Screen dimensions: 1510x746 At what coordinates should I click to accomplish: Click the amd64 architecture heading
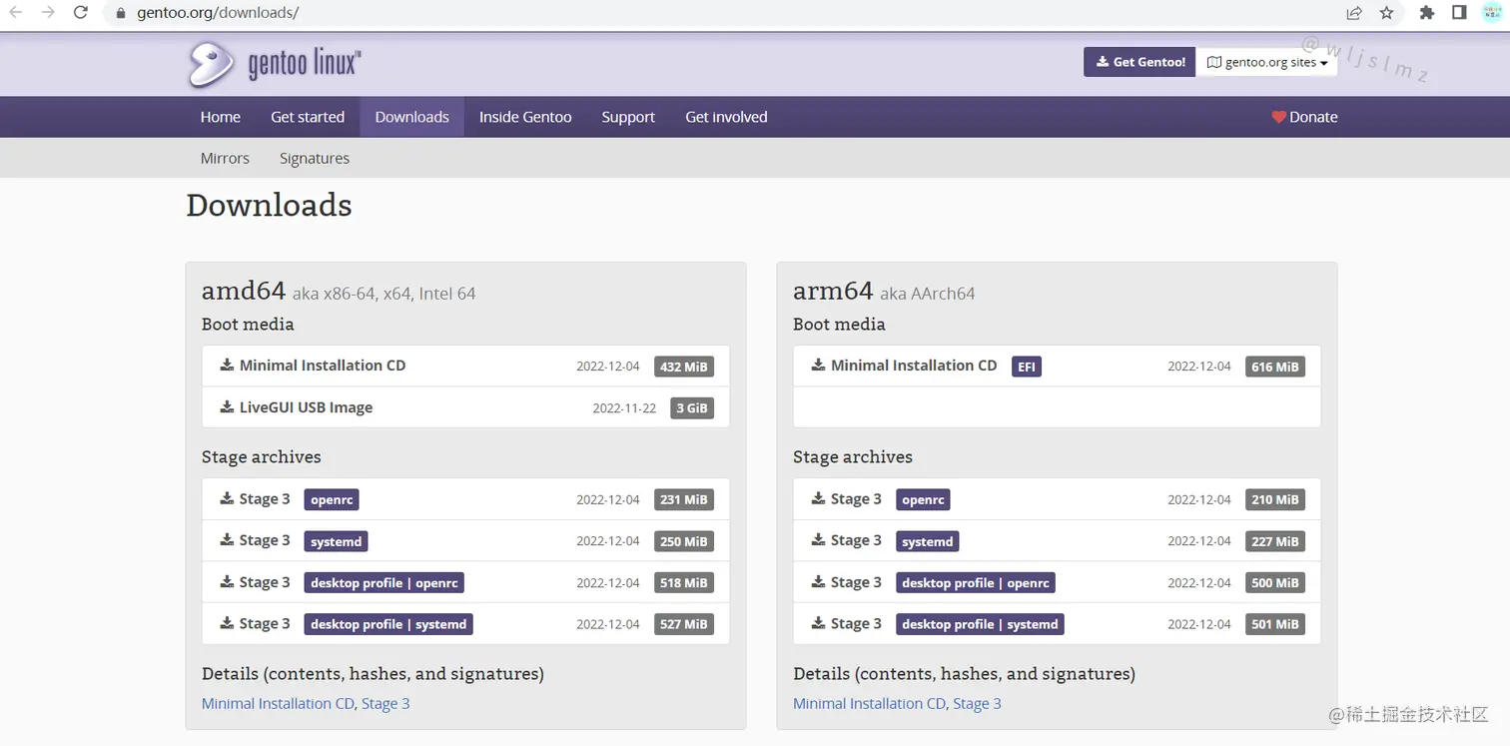pos(244,291)
